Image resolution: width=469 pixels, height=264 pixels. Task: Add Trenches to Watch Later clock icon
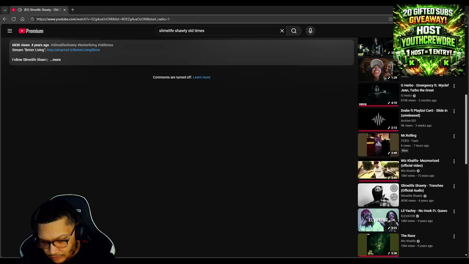click(x=394, y=188)
